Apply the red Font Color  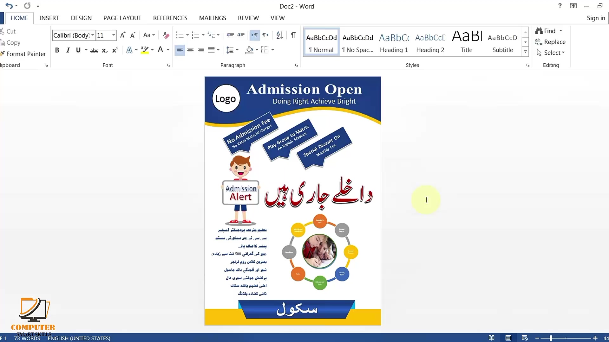click(x=160, y=50)
